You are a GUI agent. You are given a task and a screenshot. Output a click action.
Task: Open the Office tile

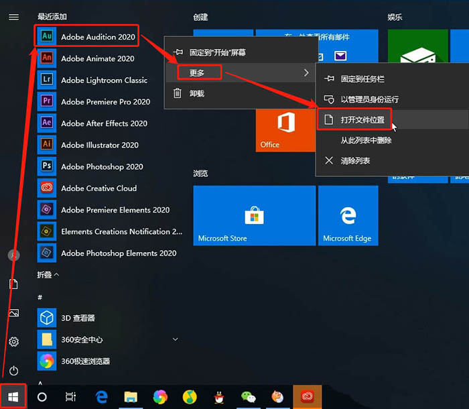coord(285,131)
